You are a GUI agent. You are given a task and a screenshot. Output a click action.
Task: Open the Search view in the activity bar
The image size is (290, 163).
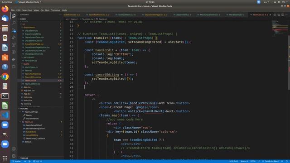[14, 23]
